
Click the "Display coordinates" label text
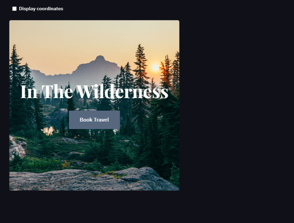(x=41, y=9)
